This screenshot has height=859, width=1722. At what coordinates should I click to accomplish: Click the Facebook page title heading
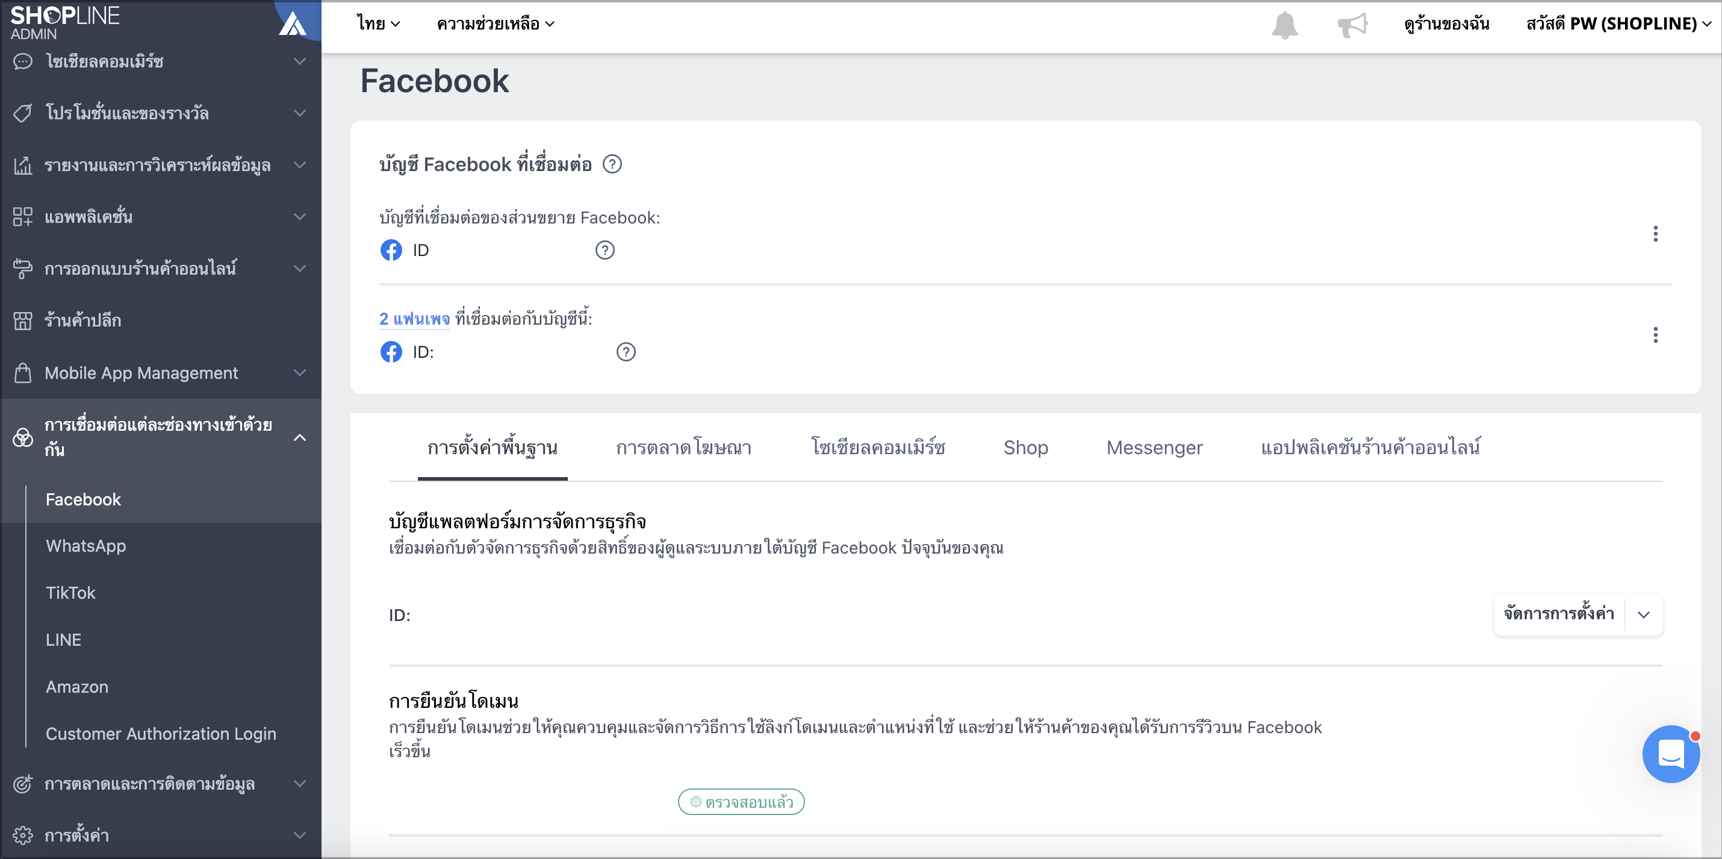(x=435, y=81)
